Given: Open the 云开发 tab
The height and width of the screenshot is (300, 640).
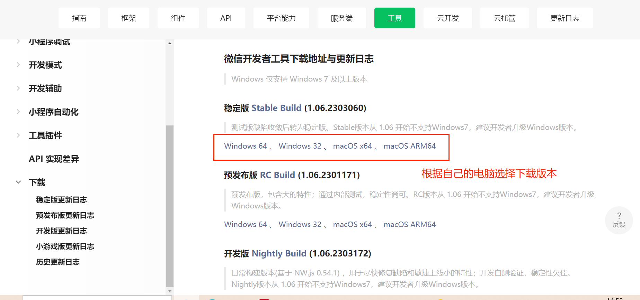Looking at the screenshot, I should coord(448,18).
